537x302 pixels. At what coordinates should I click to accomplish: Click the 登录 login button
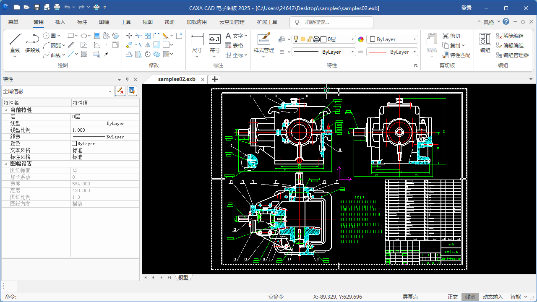click(467, 8)
